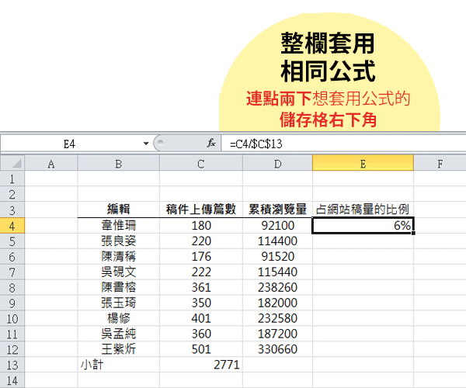Select row 7 header

12,272
